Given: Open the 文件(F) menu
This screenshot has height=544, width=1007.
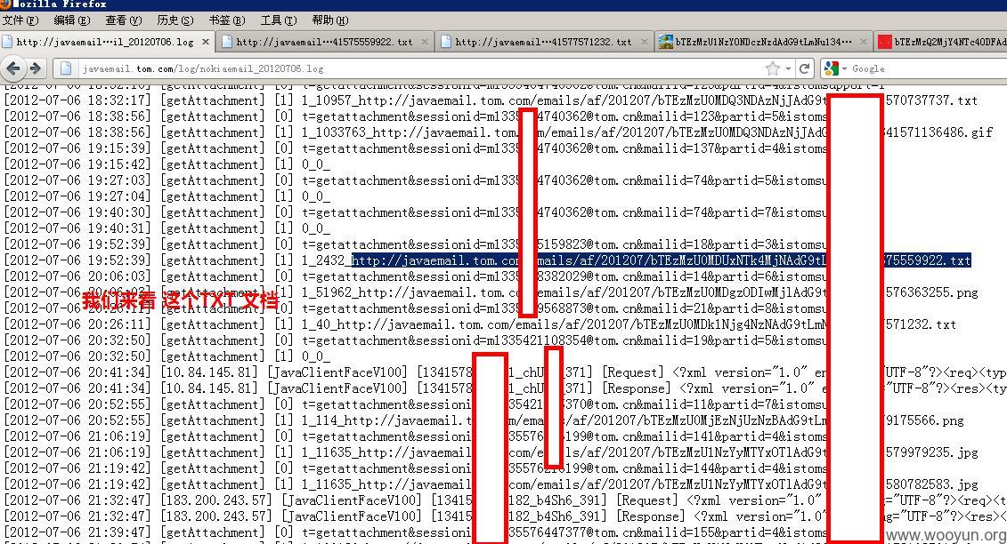Looking at the screenshot, I should 20,20.
